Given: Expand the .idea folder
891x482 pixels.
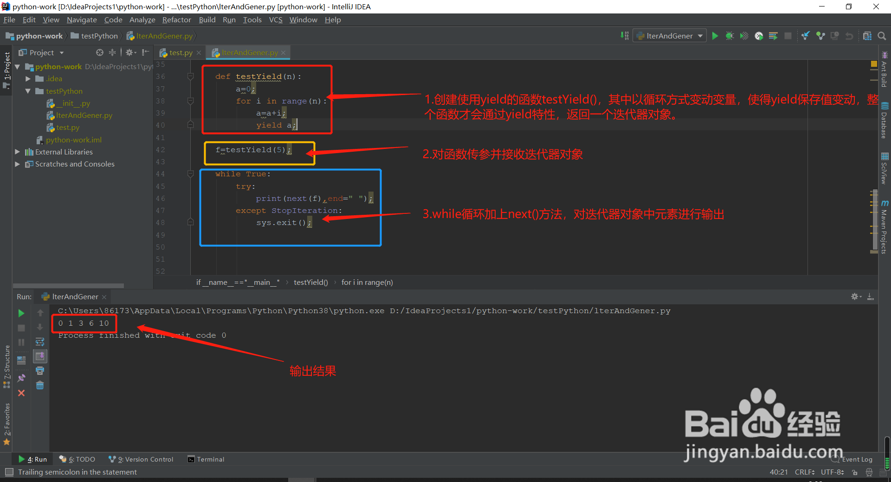Looking at the screenshot, I should [28, 79].
